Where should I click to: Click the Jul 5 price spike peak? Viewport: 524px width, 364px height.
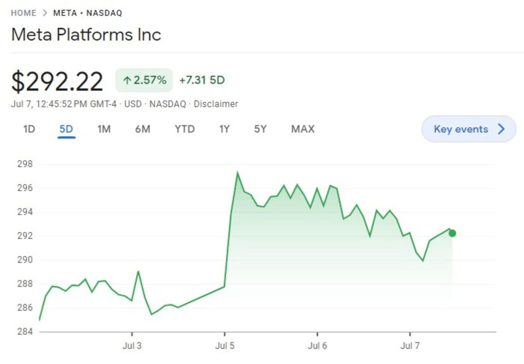point(237,173)
